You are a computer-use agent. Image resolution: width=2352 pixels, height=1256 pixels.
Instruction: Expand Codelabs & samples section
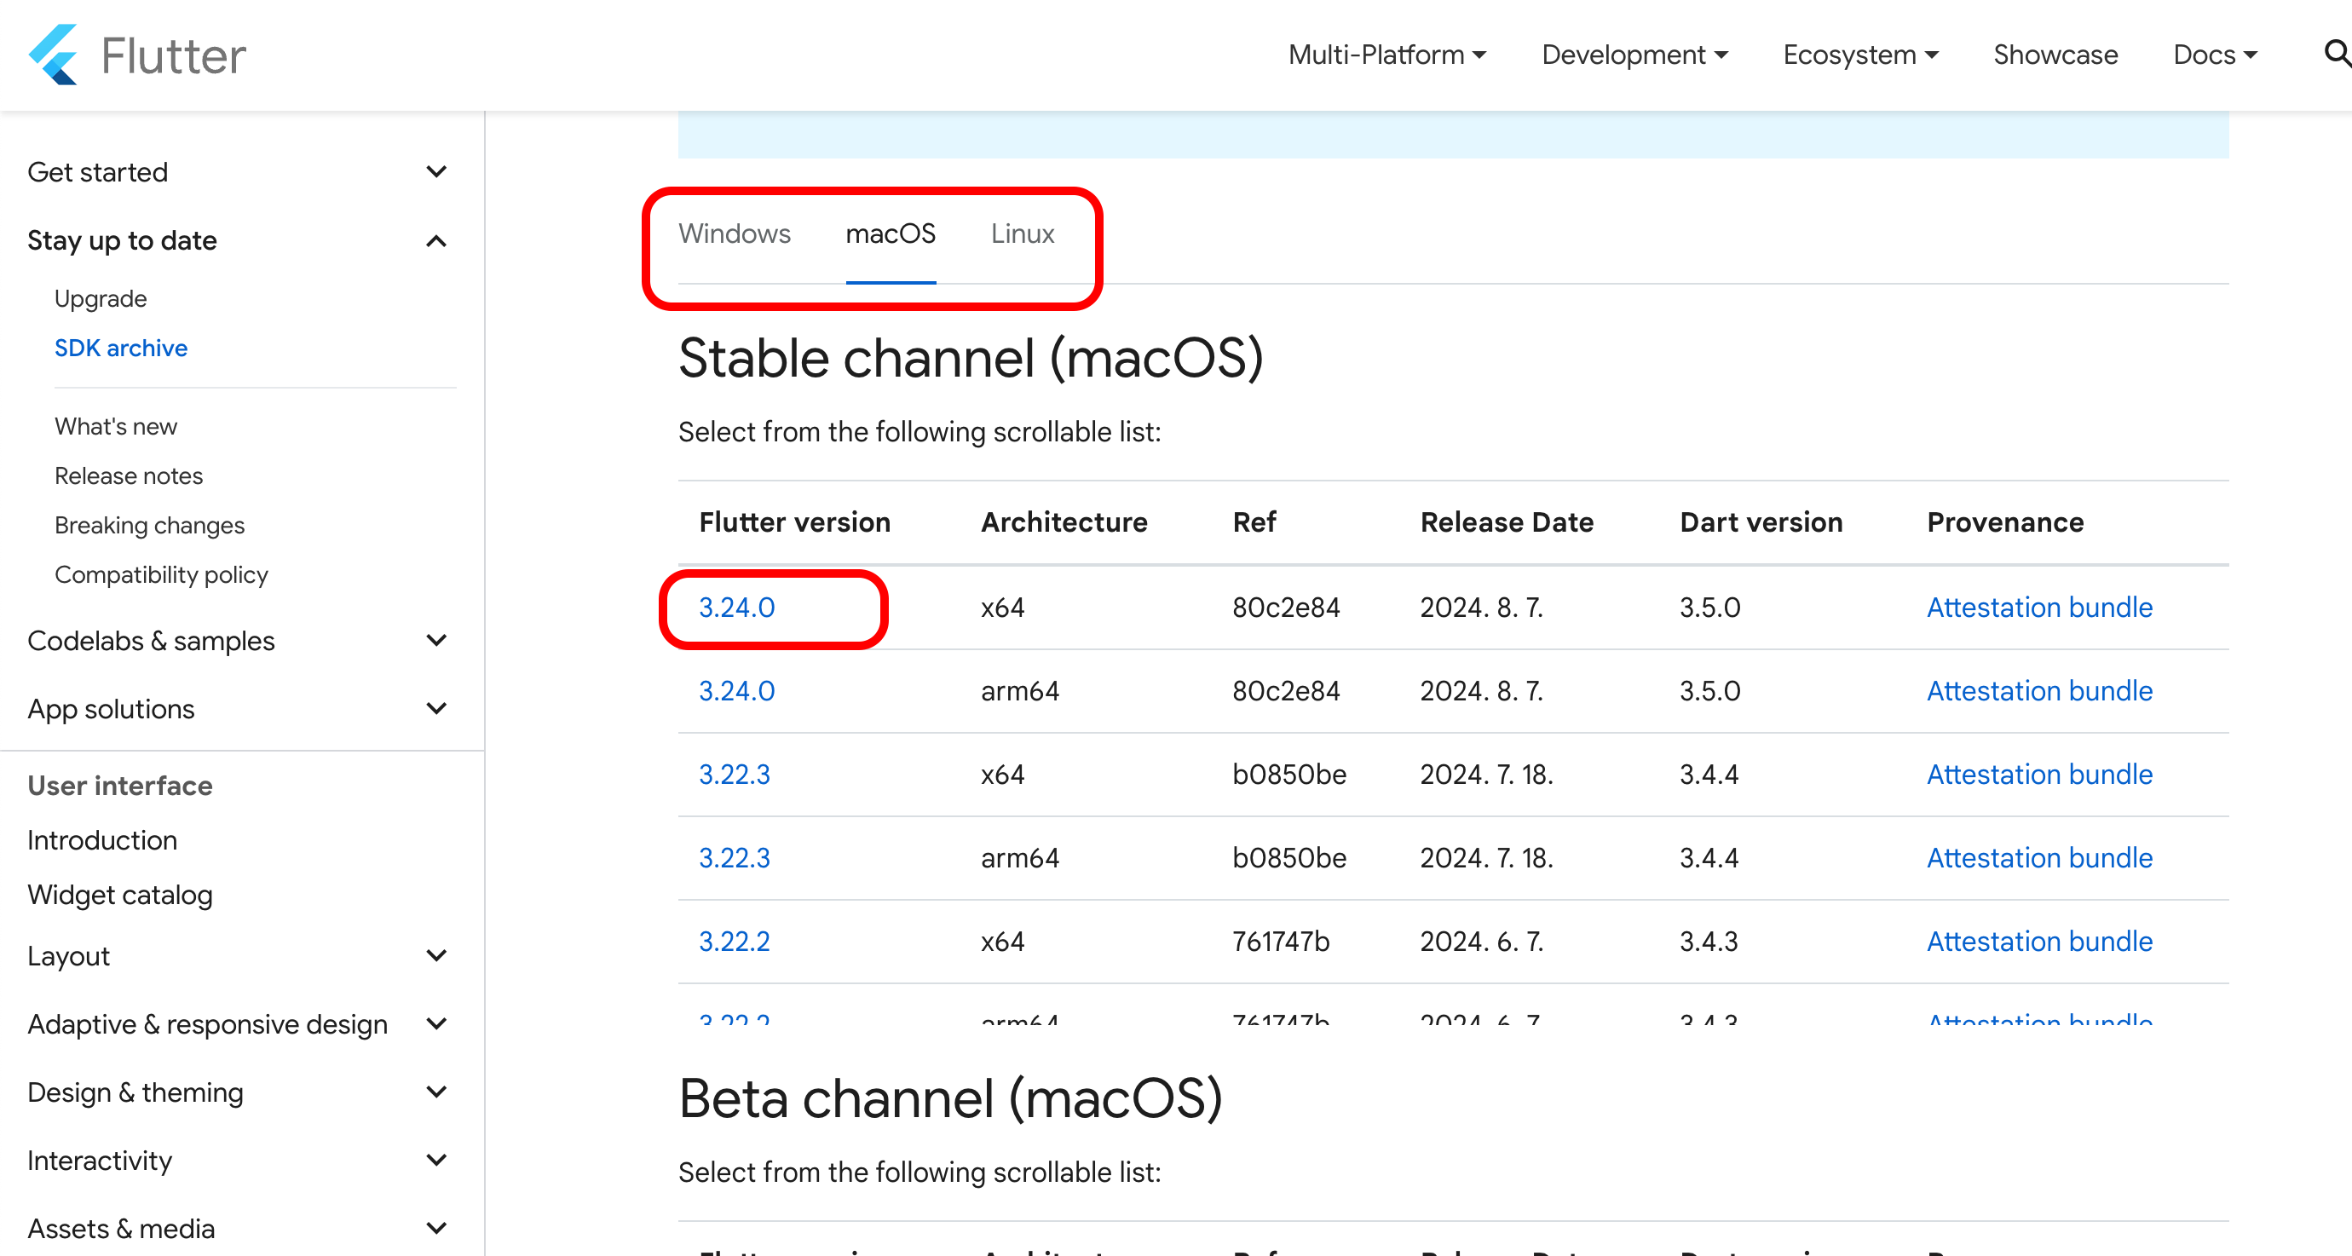pyautogui.click(x=436, y=641)
